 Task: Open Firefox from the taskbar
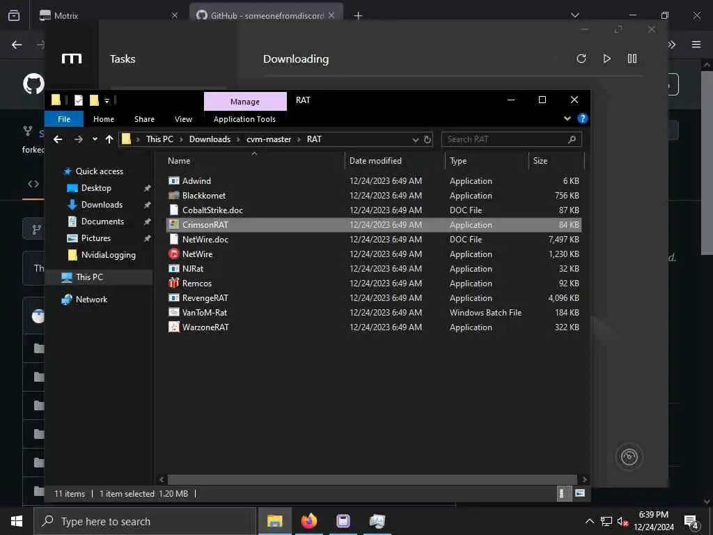click(x=308, y=521)
